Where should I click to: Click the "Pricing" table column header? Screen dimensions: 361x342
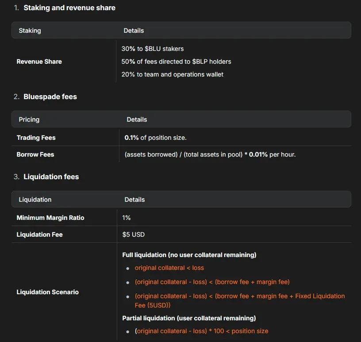pyautogui.click(x=29, y=119)
